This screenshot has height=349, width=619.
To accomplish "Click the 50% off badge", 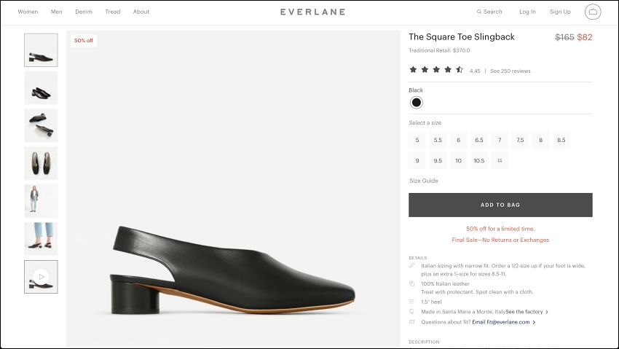I will [x=84, y=41].
